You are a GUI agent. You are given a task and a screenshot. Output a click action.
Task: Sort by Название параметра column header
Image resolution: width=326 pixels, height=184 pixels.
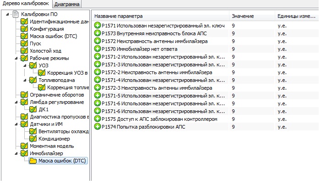pos(159,16)
